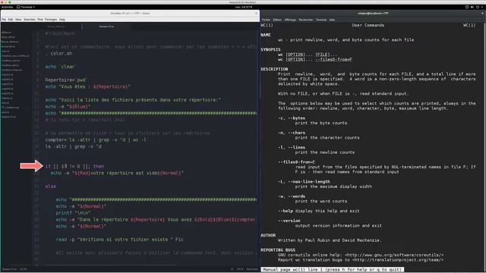
Task: Open the Édition menu in the terminal window
Action: tap(277, 20)
